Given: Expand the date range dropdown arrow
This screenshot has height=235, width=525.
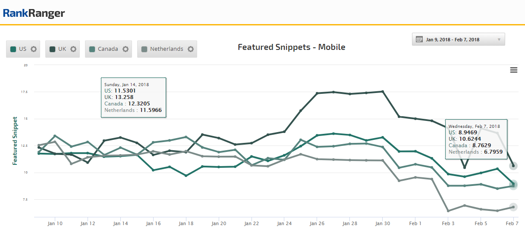Looking at the screenshot, I should tap(499, 40).
